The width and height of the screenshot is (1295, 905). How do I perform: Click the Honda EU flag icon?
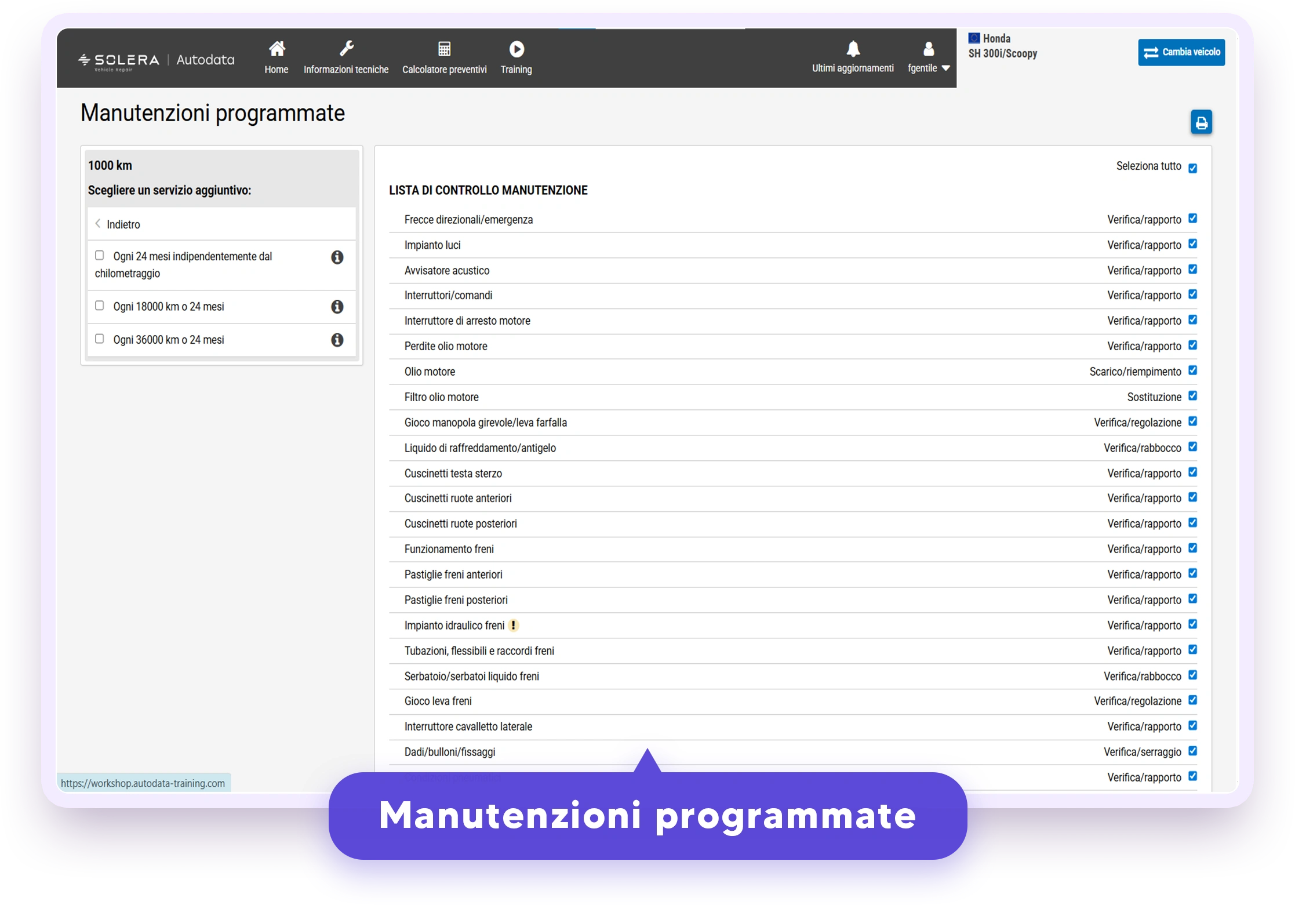coord(974,38)
